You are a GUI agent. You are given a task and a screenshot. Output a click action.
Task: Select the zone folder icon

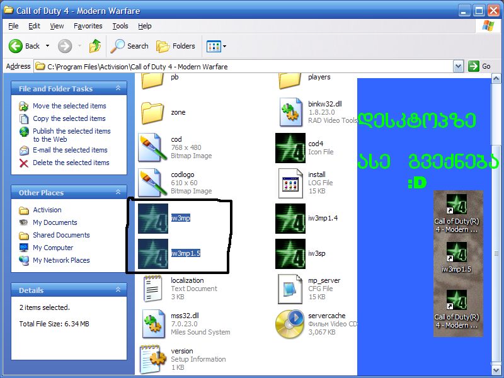tap(152, 113)
